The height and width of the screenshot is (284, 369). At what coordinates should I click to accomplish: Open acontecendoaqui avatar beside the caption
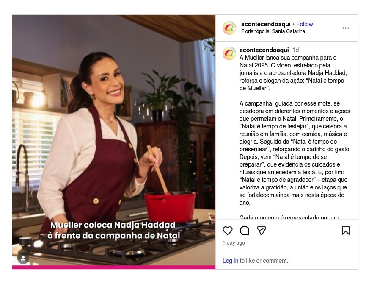[229, 53]
